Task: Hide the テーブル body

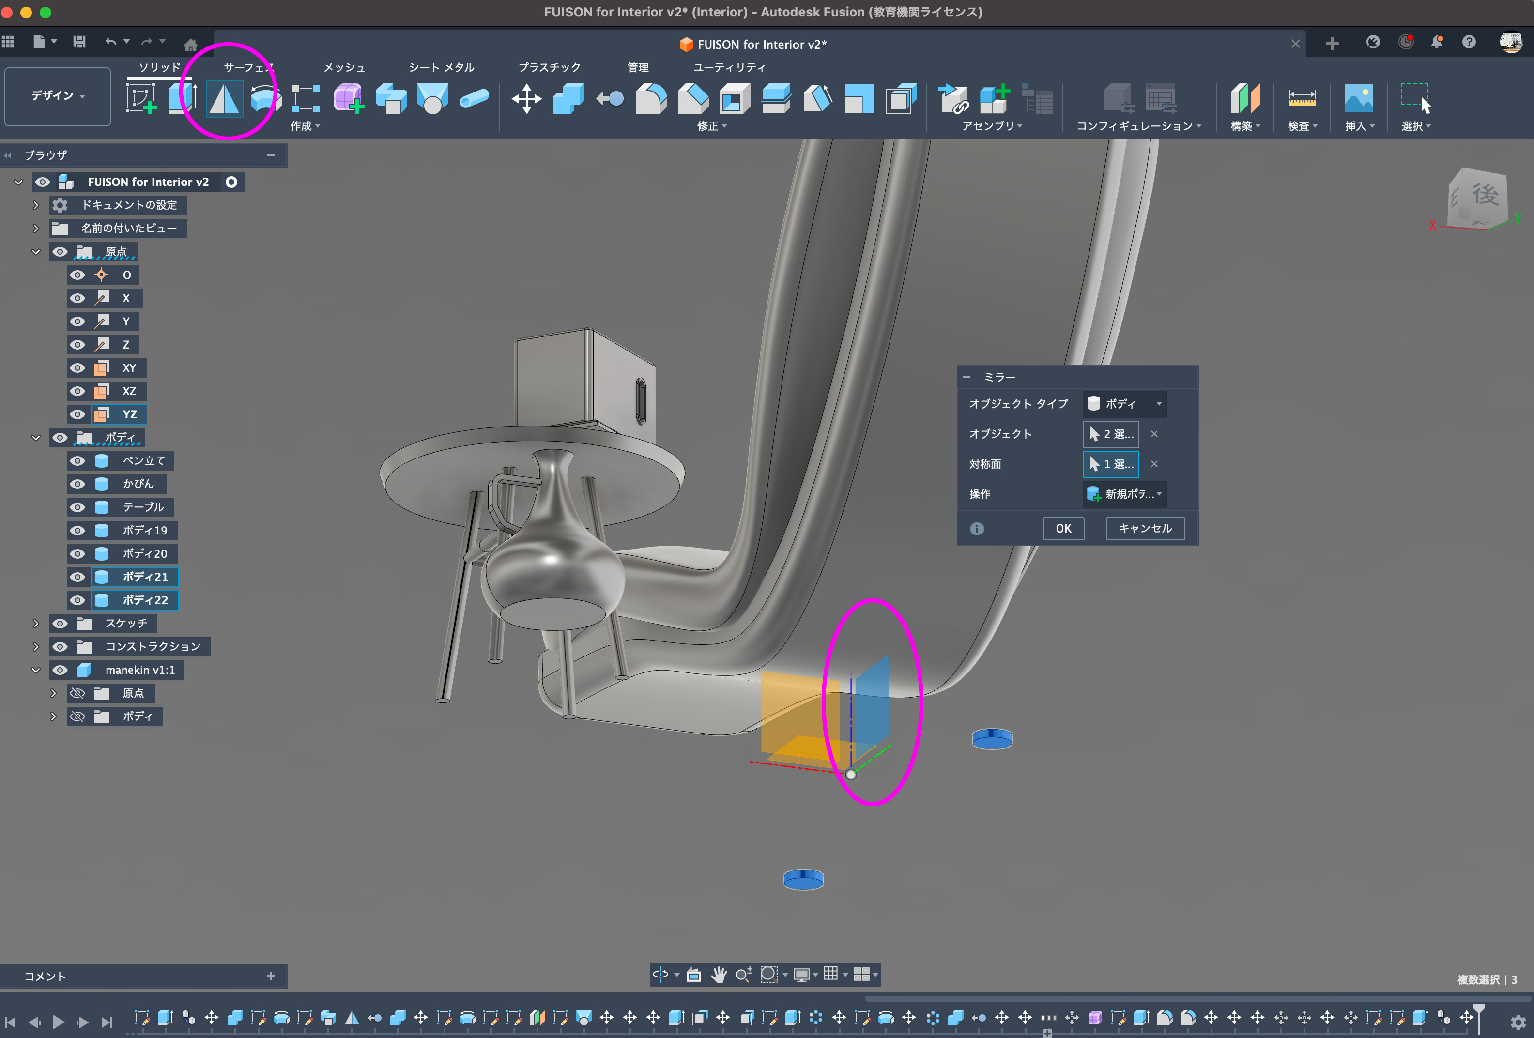Action: tap(78, 507)
